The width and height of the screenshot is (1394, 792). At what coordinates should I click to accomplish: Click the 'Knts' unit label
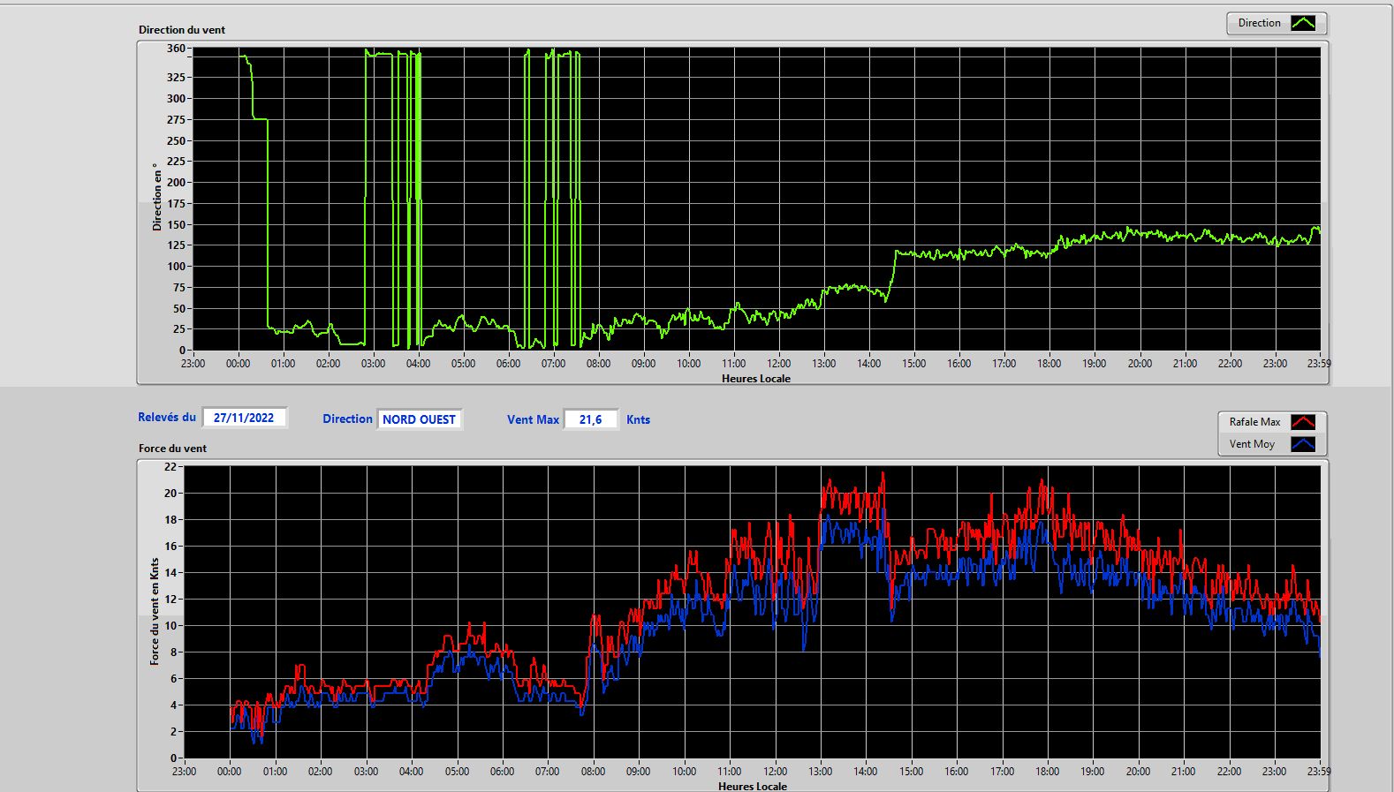(638, 419)
